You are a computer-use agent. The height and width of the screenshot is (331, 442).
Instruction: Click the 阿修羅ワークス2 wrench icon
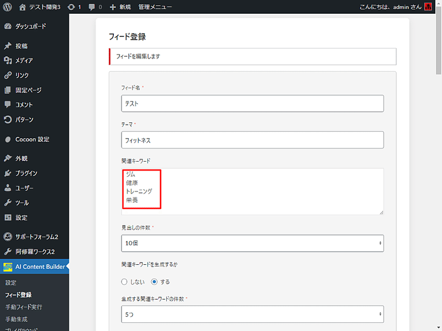(x=8, y=252)
